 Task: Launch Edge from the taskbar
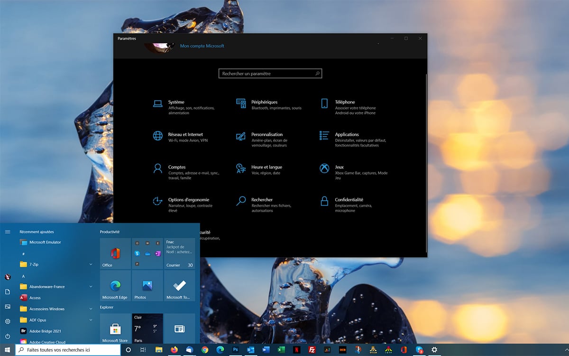[220, 350]
